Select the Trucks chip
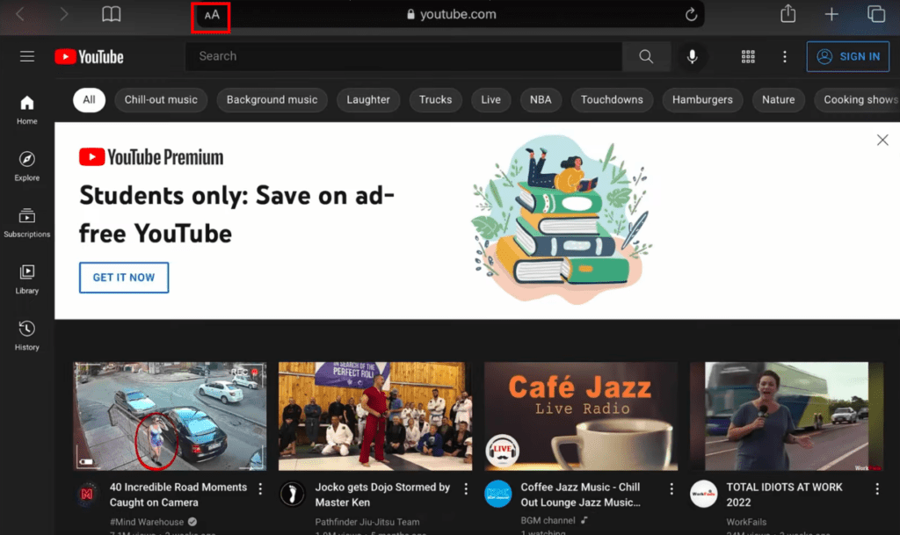Viewport: 900px width, 535px height. point(436,100)
